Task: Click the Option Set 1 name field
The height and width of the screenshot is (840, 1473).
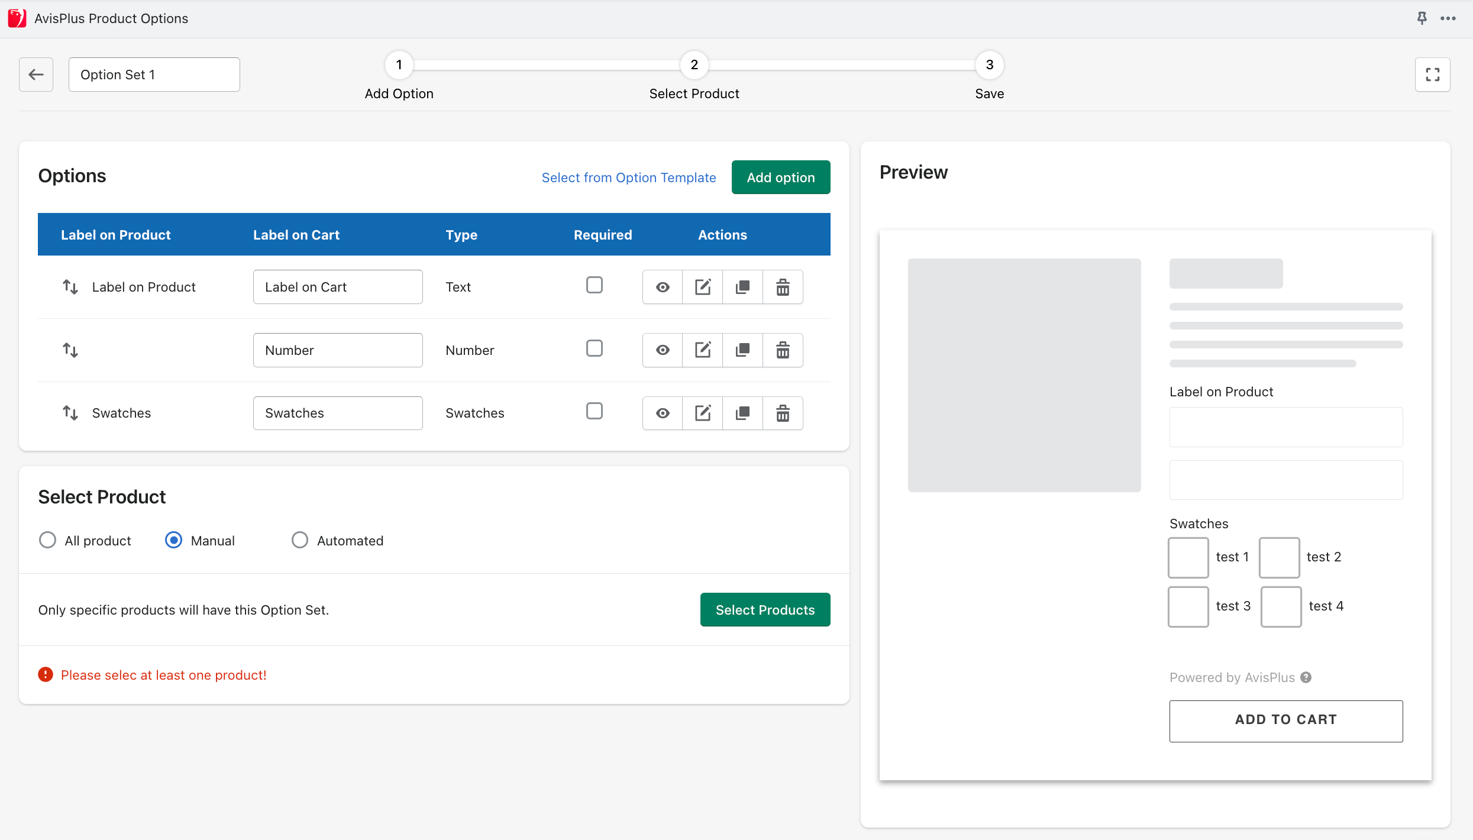Action: point(154,75)
